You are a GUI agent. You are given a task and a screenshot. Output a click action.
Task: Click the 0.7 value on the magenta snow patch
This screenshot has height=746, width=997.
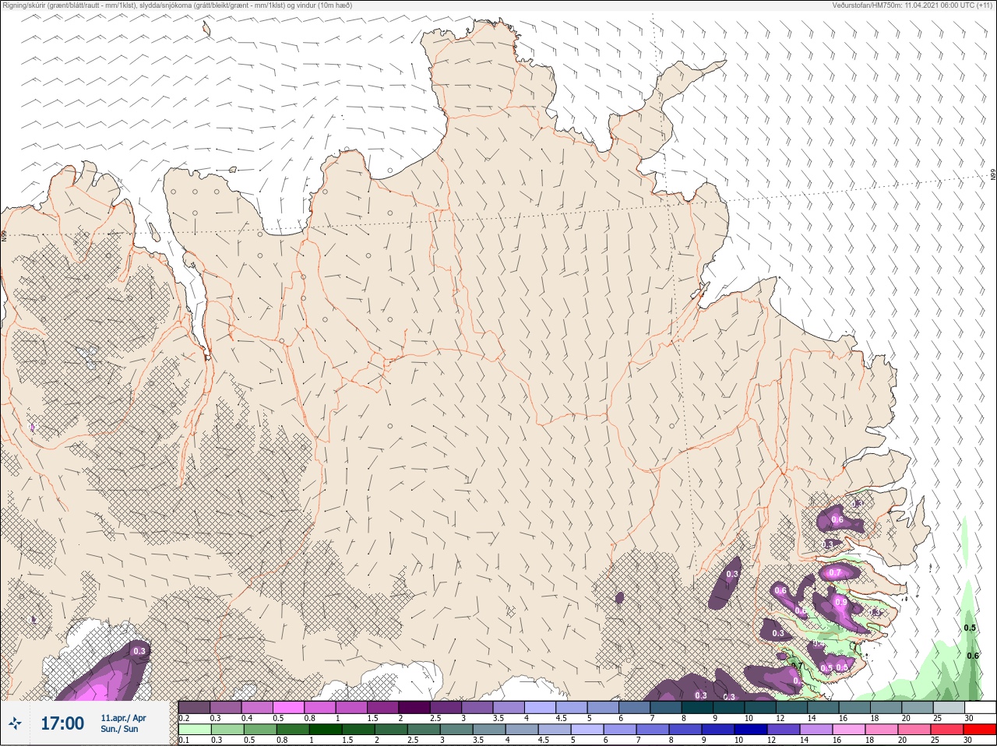click(x=835, y=572)
